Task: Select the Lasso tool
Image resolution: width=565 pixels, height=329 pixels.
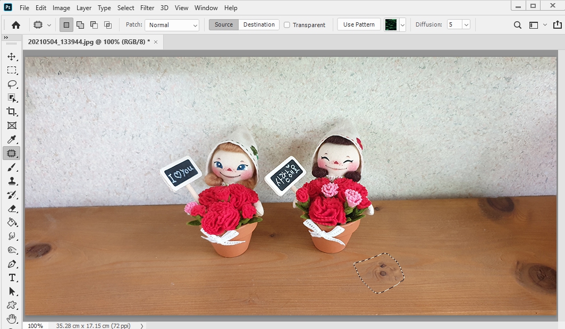Action: [12, 84]
